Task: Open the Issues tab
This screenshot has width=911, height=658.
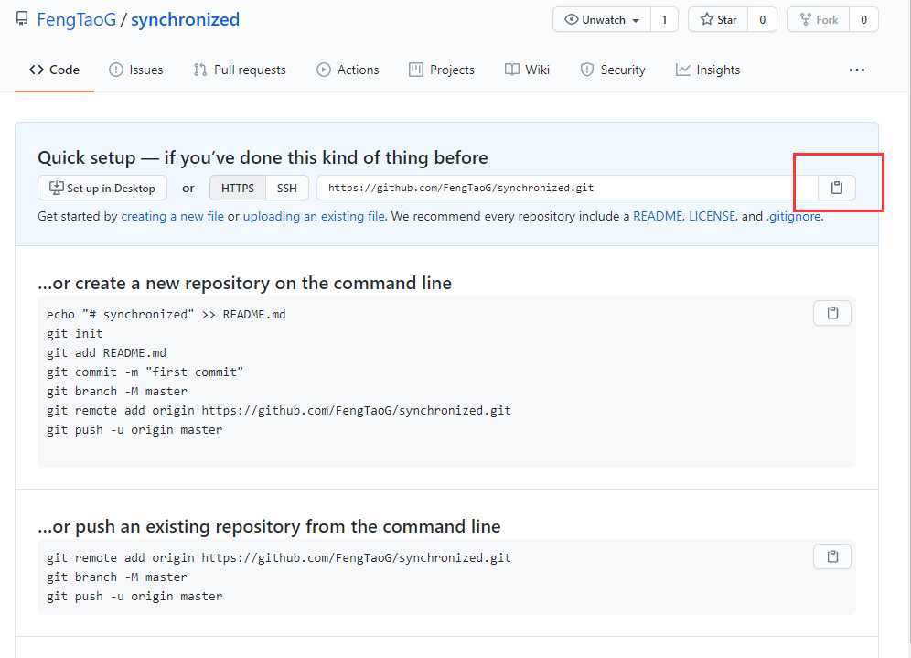Action: coord(136,70)
